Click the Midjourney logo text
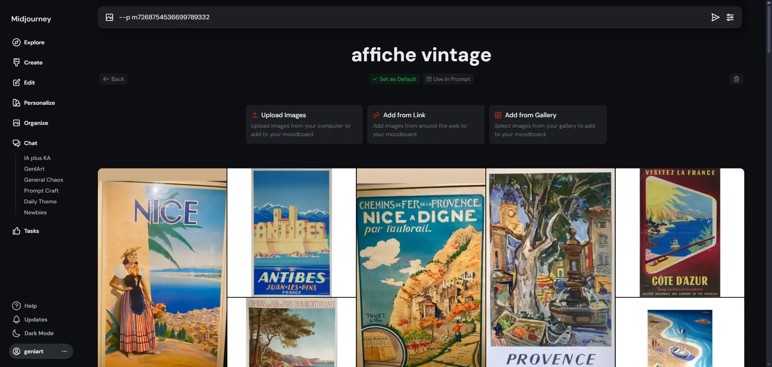Viewport: 772px width, 367px height. click(31, 19)
